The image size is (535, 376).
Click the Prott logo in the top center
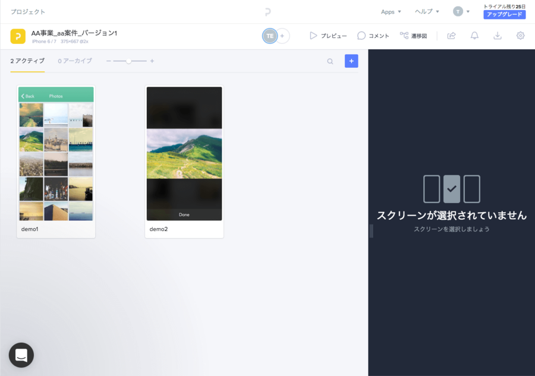(268, 12)
